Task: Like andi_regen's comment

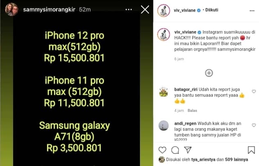Action: pos(254,125)
